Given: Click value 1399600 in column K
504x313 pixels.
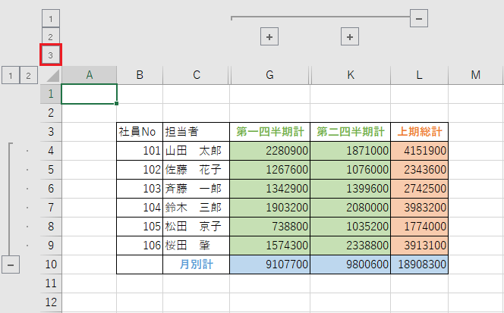Looking at the screenshot, I should click(x=351, y=189).
